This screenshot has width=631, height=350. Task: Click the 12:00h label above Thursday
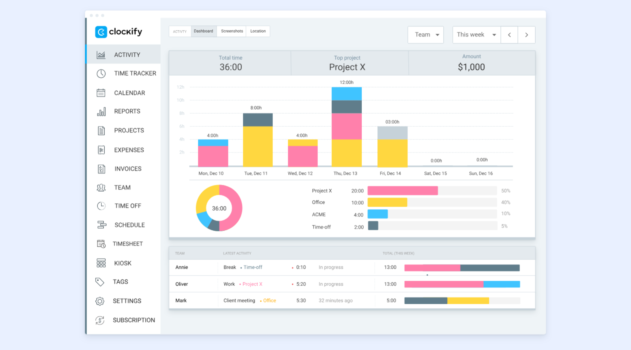click(346, 83)
